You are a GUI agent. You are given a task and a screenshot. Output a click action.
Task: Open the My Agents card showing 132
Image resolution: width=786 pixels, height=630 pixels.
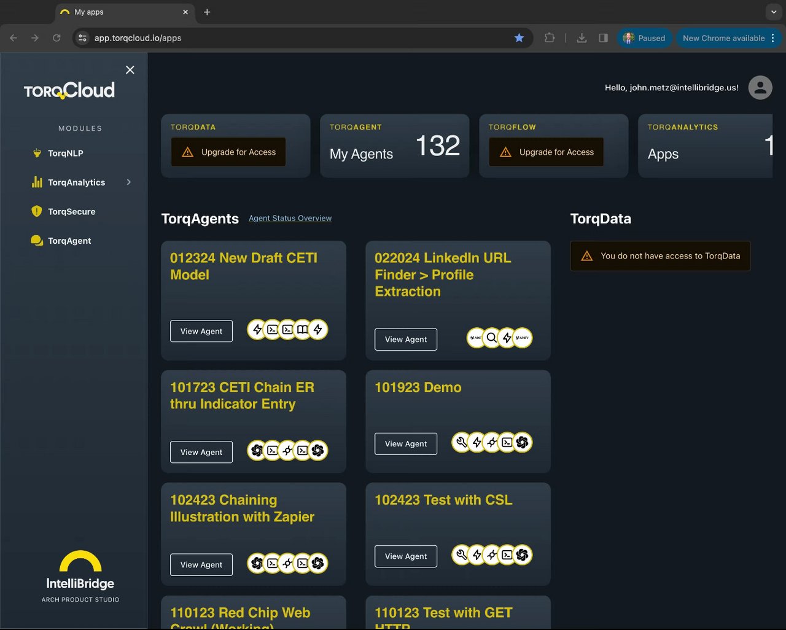(x=395, y=146)
